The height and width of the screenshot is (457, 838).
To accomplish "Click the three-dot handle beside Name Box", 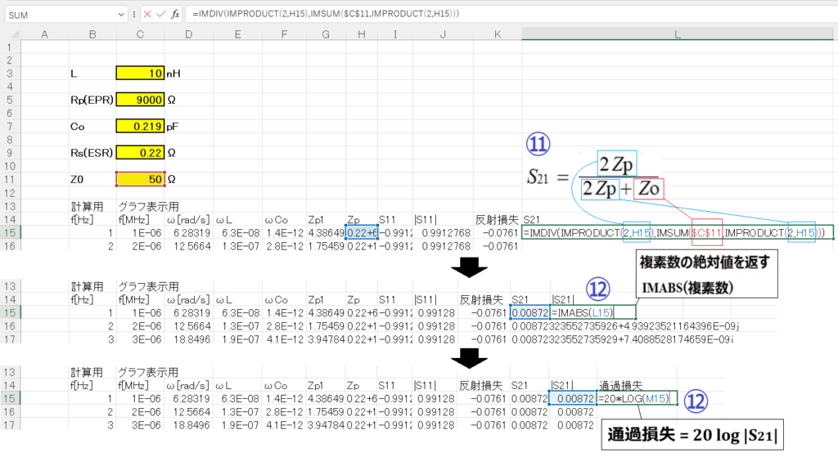I will (133, 15).
